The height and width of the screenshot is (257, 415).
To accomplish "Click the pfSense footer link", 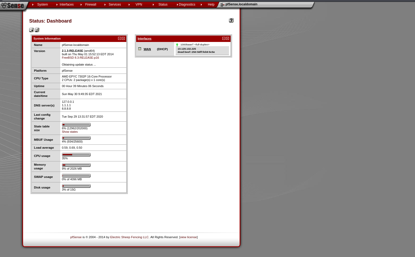I will 76,237.
